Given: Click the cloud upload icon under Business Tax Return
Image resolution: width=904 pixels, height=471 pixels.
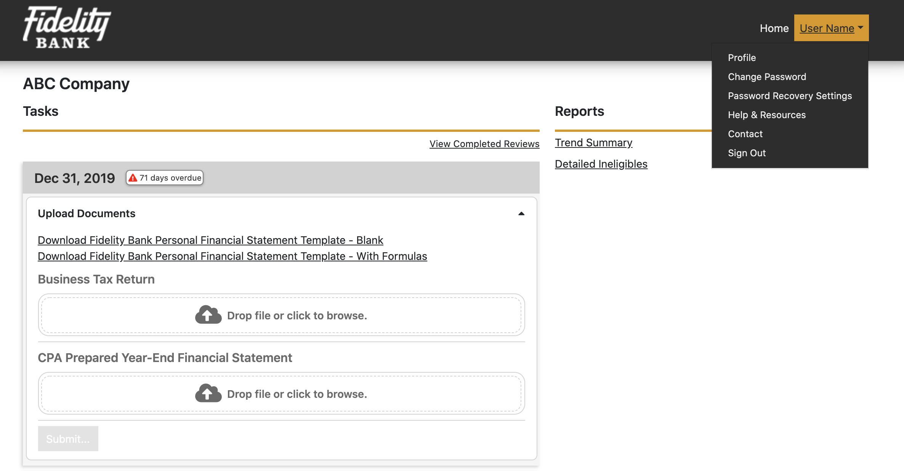Looking at the screenshot, I should [x=208, y=315].
